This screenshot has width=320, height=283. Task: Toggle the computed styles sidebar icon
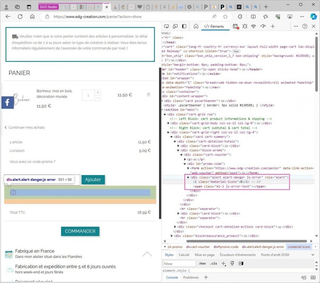[241, 263]
